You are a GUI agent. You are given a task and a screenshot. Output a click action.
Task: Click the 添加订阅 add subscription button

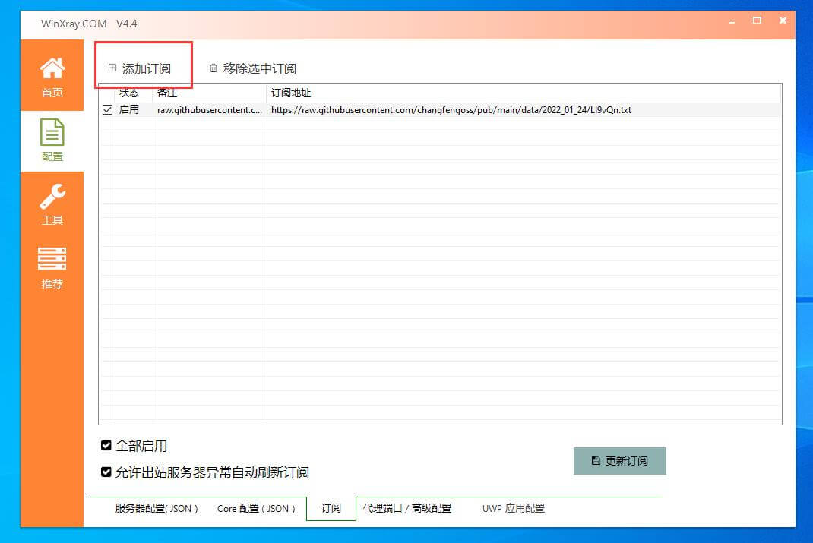click(x=140, y=68)
